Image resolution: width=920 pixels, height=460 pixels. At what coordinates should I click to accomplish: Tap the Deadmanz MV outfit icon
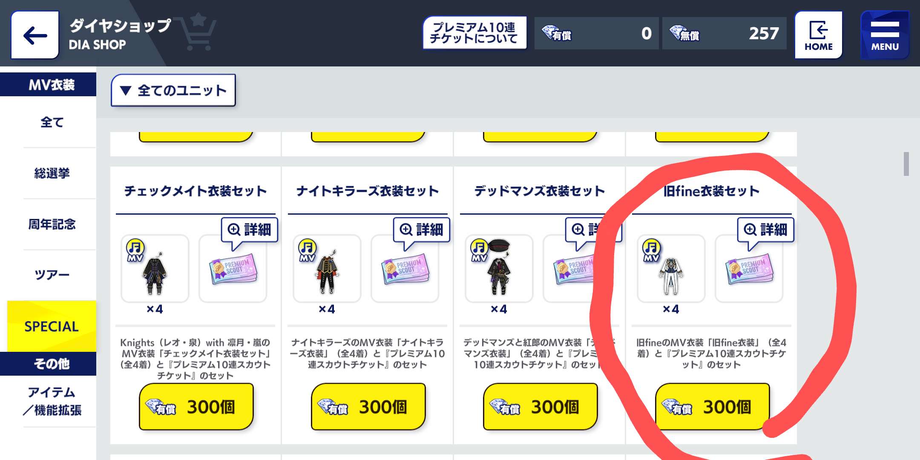(499, 269)
